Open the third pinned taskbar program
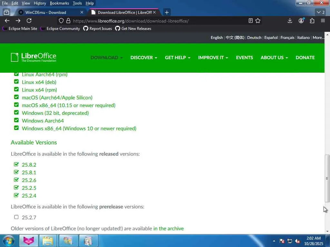 [x=68, y=241]
